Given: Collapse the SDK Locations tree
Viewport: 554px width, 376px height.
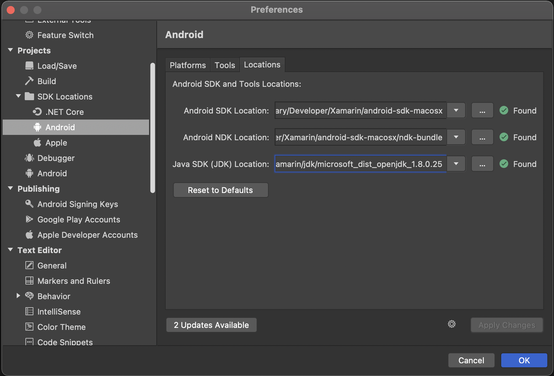Looking at the screenshot, I should (x=19, y=96).
